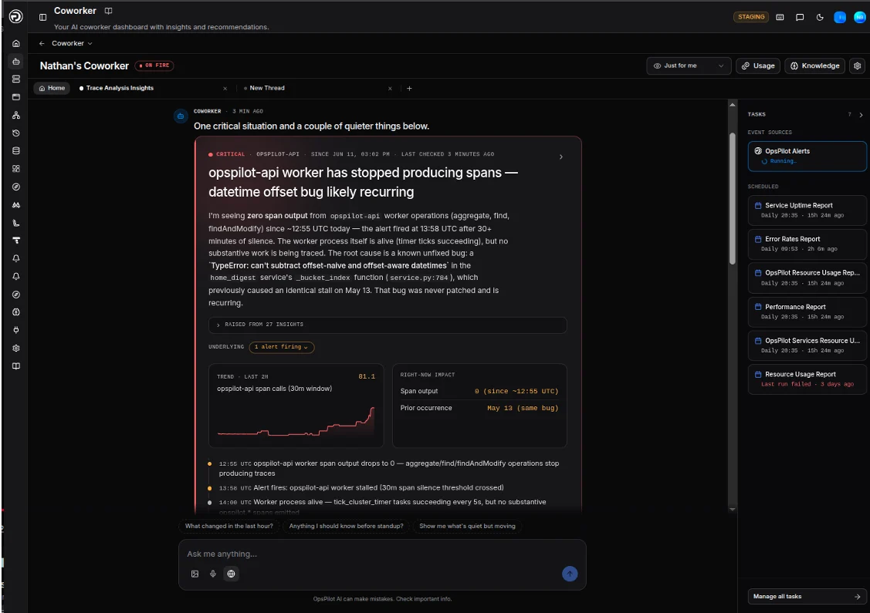The image size is (870, 613).
Task: Focus the Ask me anything input
Action: tap(381, 554)
